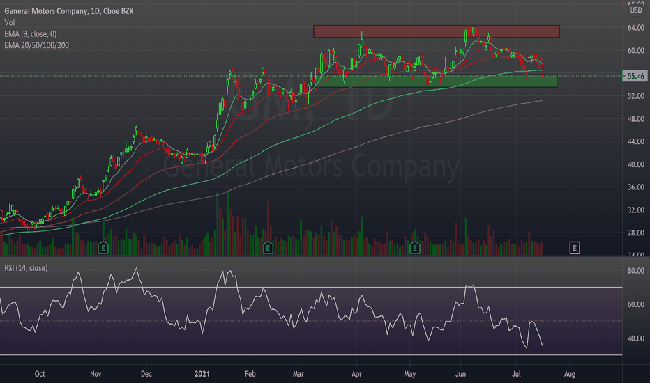Select the General Motors Company chart title
This screenshot has height=383, width=650.
click(x=69, y=11)
